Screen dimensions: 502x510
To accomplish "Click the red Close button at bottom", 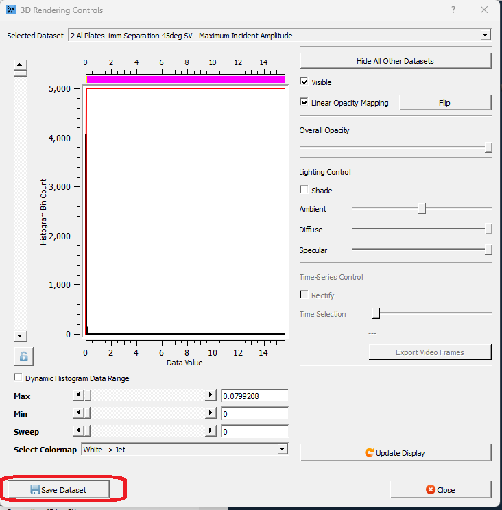I will pyautogui.click(x=440, y=489).
